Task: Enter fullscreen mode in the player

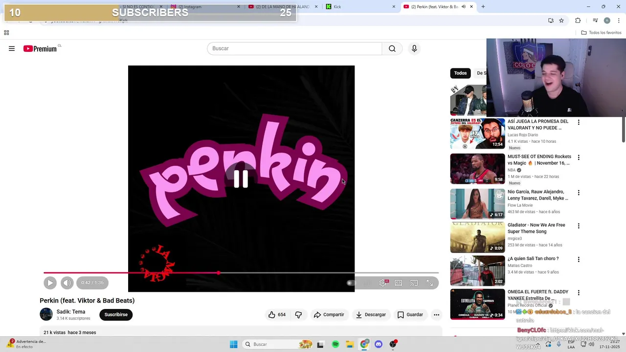Action: click(430, 283)
